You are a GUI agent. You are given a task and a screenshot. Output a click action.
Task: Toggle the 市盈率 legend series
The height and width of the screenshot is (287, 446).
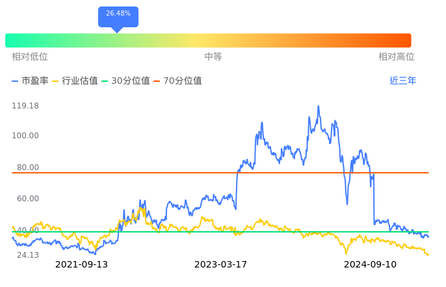pyautogui.click(x=31, y=81)
